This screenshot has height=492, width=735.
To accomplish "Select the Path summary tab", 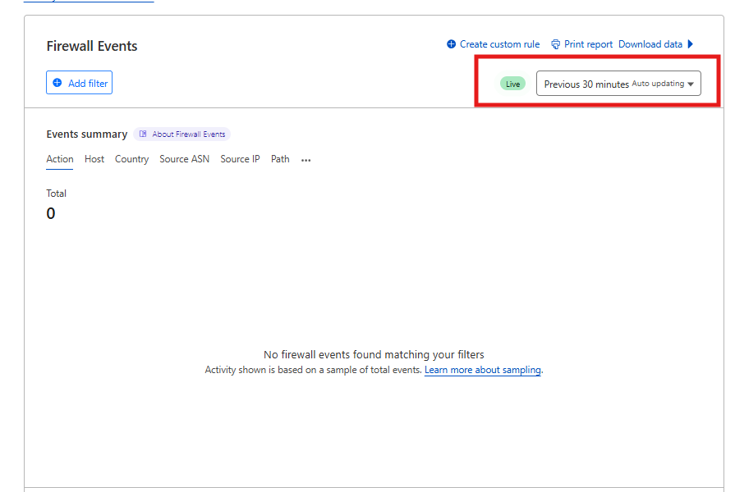I will tap(280, 159).
